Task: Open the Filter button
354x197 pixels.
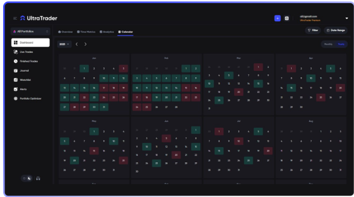Action: click(x=313, y=30)
